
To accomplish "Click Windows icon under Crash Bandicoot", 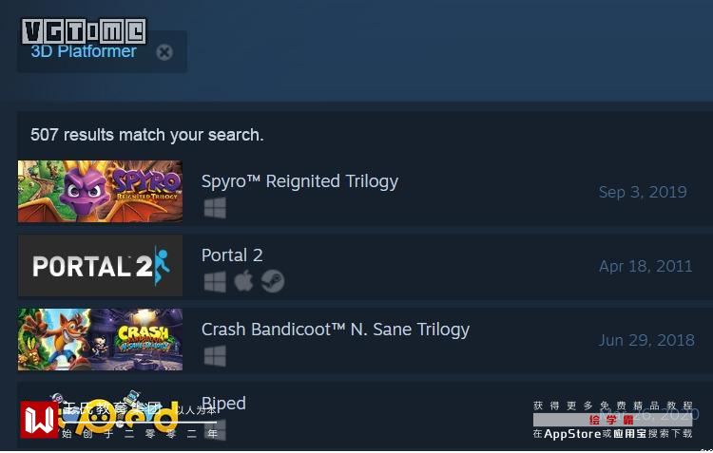I will [x=215, y=356].
